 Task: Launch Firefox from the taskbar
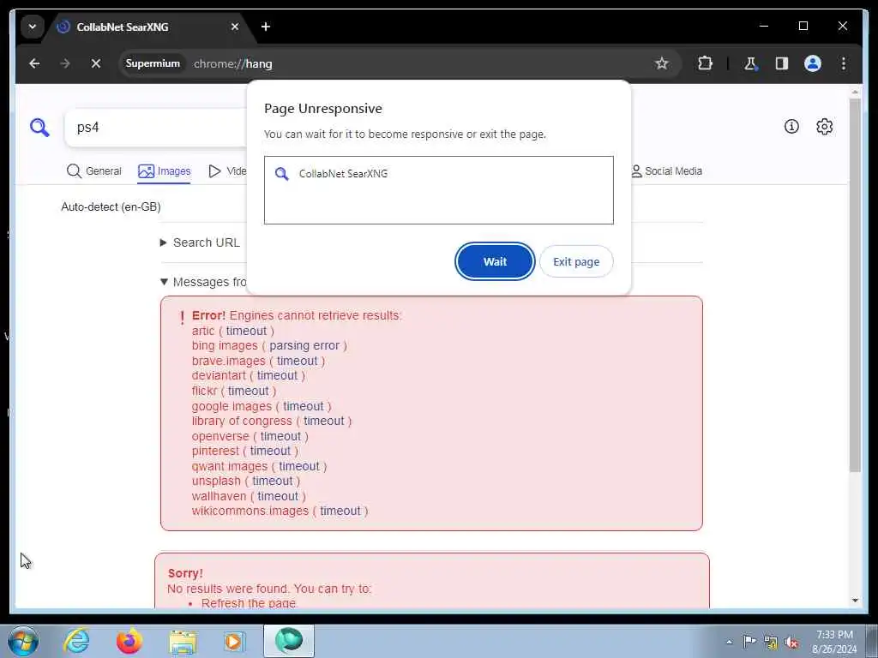click(x=129, y=641)
